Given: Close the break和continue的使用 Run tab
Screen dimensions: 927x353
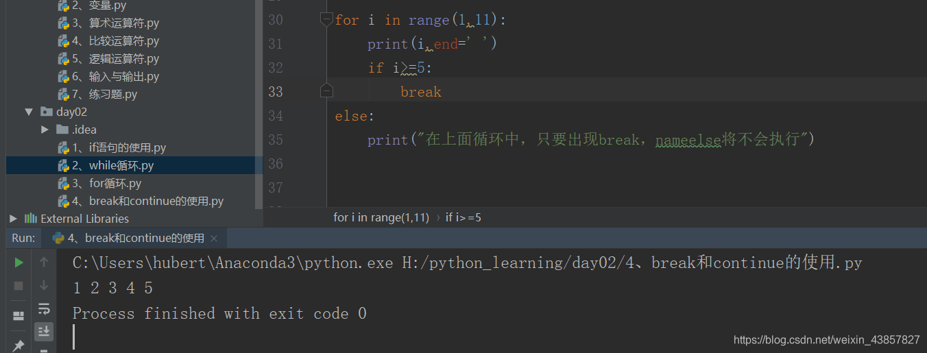Looking at the screenshot, I should coord(214,239).
